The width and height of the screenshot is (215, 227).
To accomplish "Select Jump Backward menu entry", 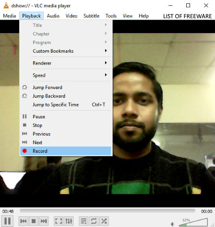I will click(x=65, y=96).
